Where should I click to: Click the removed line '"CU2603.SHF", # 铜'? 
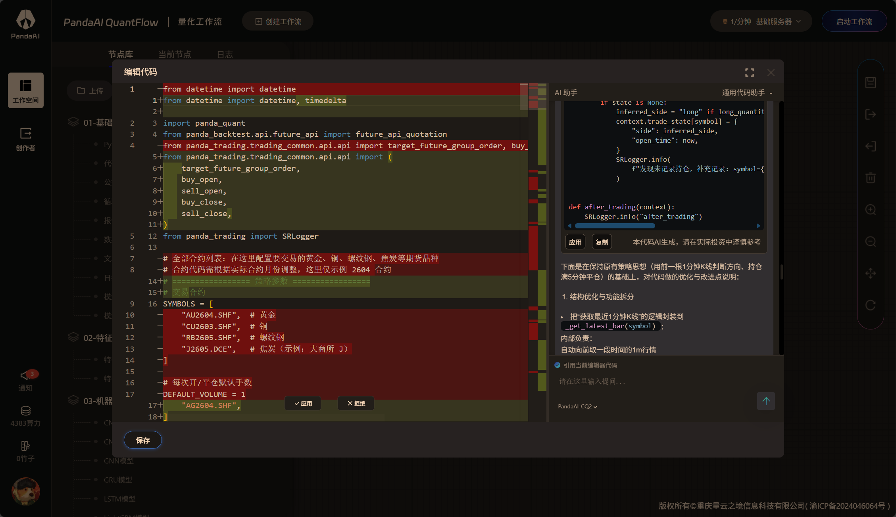pyautogui.click(x=224, y=326)
